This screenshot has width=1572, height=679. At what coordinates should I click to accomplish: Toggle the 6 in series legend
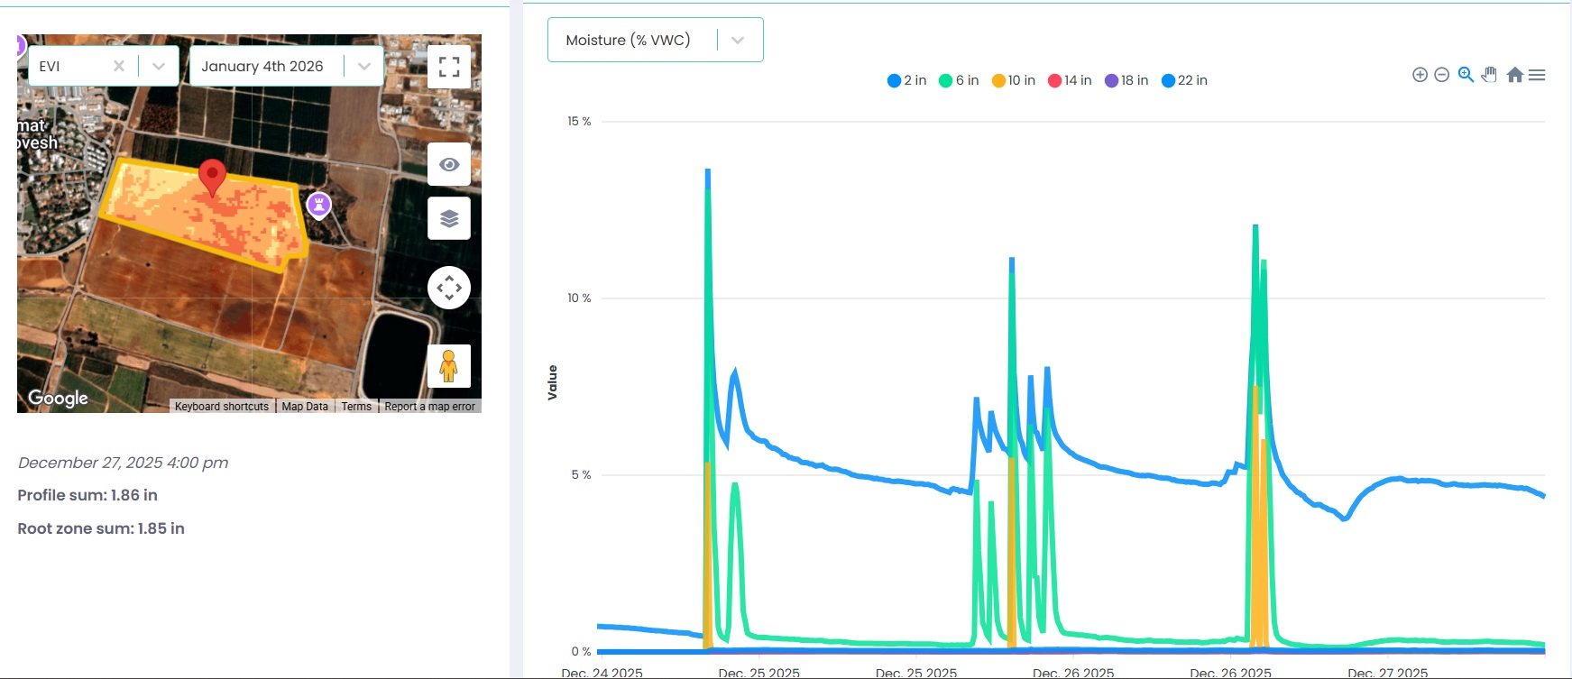[959, 80]
